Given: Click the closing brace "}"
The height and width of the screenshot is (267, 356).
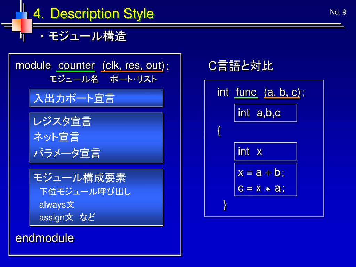Looking at the screenshot, I should (225, 205).
